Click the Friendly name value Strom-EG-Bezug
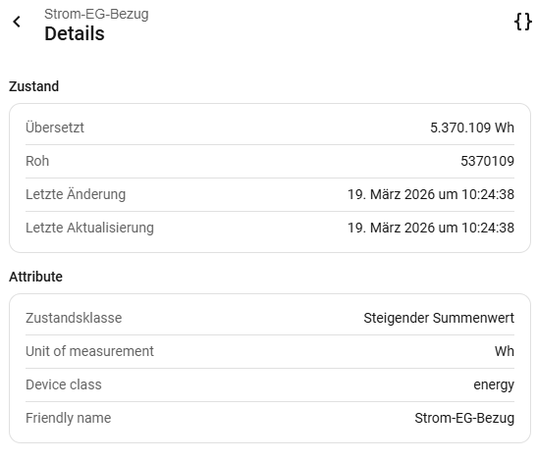Viewport: 537px width, 460px height. [x=464, y=418]
